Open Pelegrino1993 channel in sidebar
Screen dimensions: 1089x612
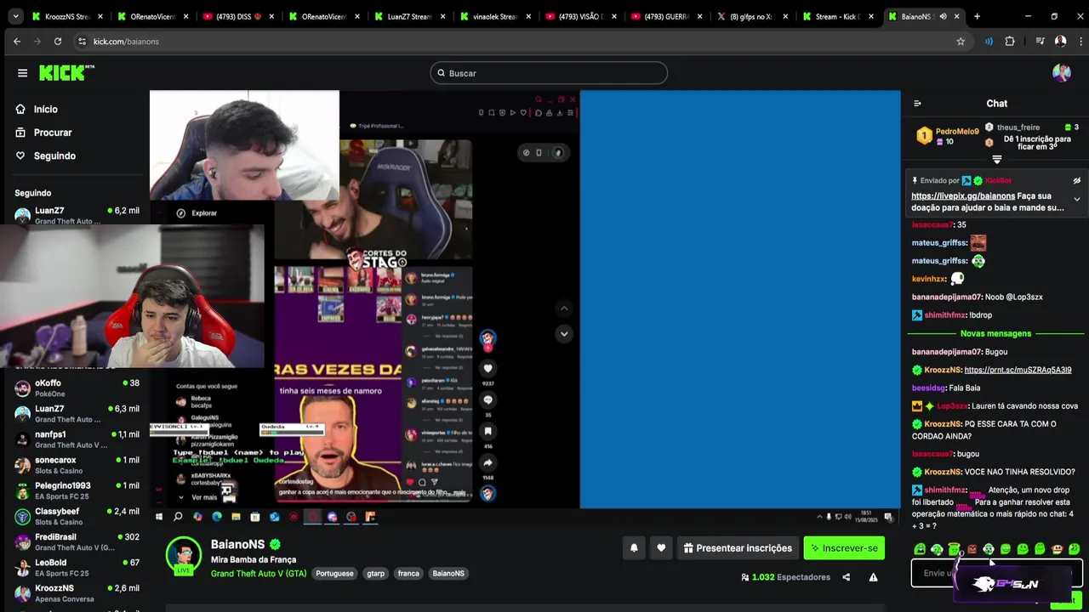[77, 490]
